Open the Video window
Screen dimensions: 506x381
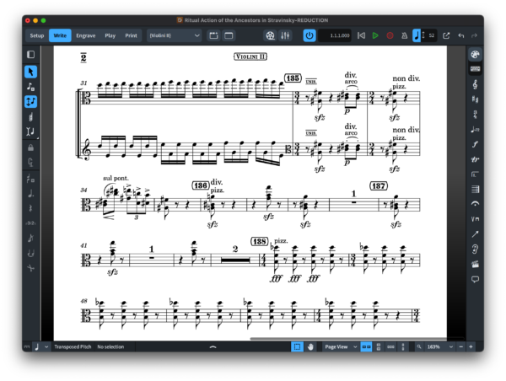tap(270, 35)
